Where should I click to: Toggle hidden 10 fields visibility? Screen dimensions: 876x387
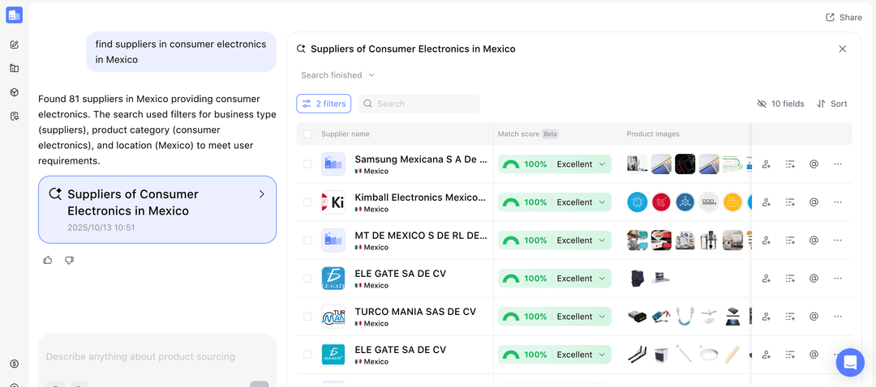point(780,104)
